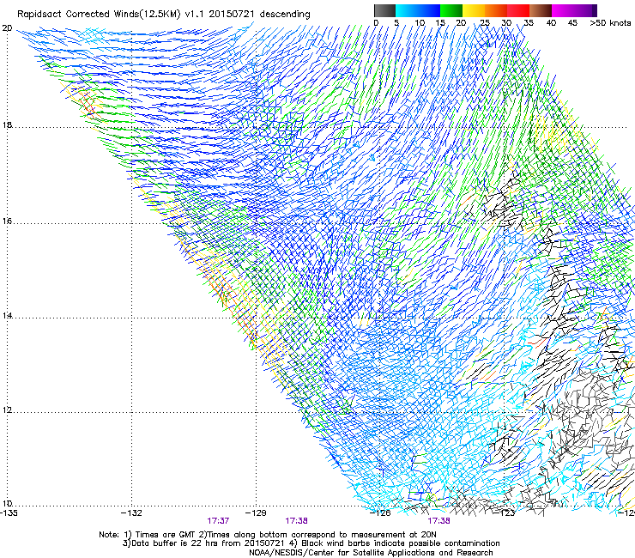Click the brown 35-40 knots legend swatch

[x=541, y=10]
